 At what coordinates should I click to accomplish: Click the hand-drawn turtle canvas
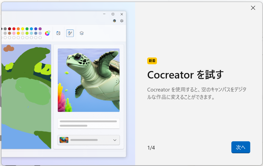[26, 96]
